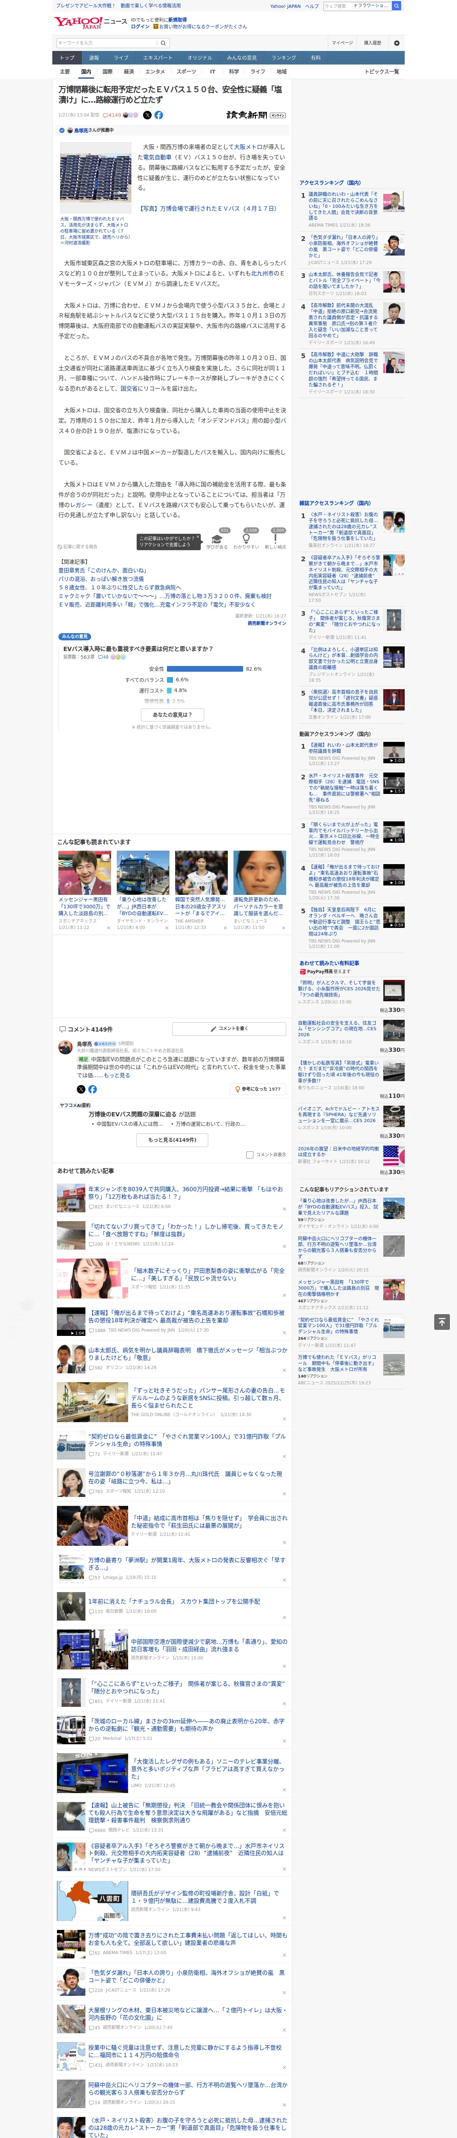Click the magnifier icon beside keyword search box
457x2138 pixels.
coord(163,43)
